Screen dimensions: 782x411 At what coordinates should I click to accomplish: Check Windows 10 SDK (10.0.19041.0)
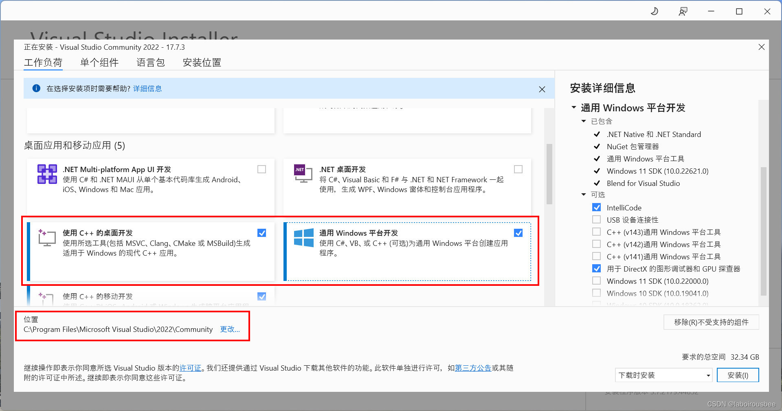pos(596,293)
